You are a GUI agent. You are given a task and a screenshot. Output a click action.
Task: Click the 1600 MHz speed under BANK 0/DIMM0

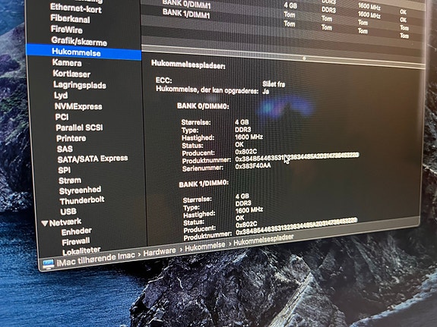click(249, 137)
